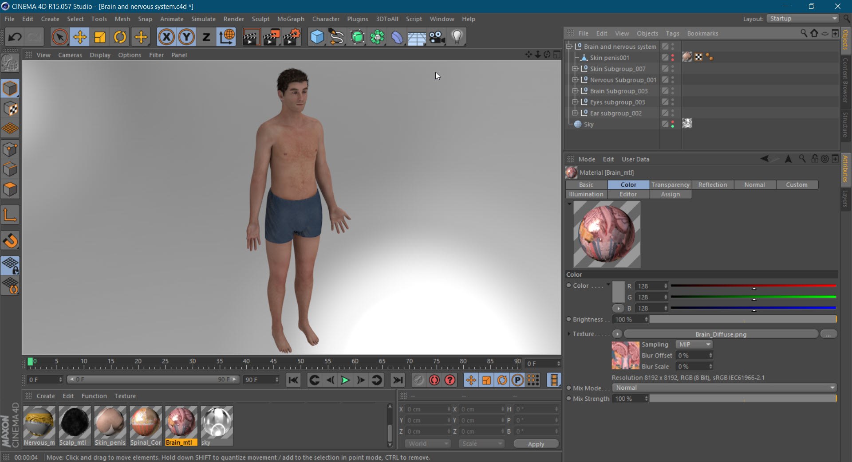Toggle Z axis lock
852x462 pixels.
206,37
